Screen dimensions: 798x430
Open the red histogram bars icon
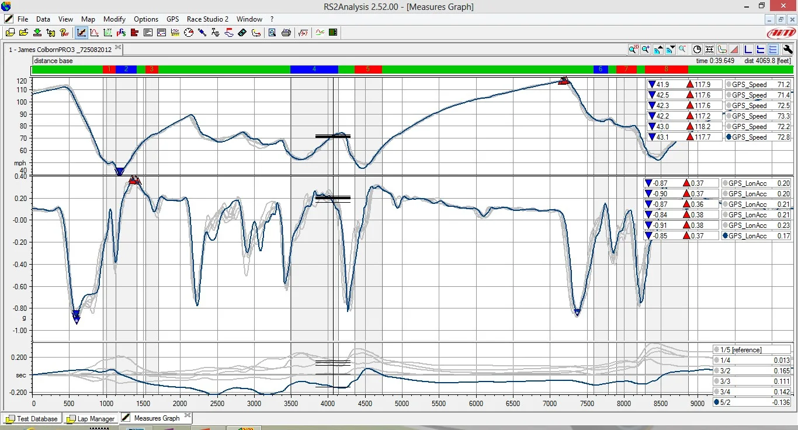click(134, 33)
